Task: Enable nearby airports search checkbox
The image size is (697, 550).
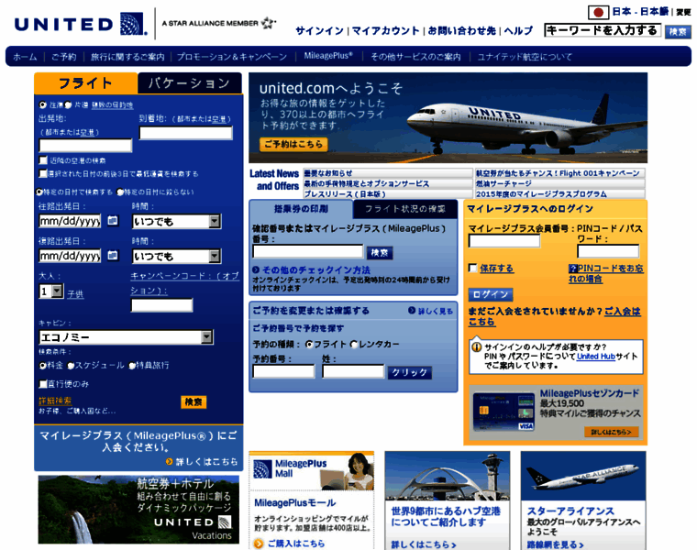Action: (43, 159)
